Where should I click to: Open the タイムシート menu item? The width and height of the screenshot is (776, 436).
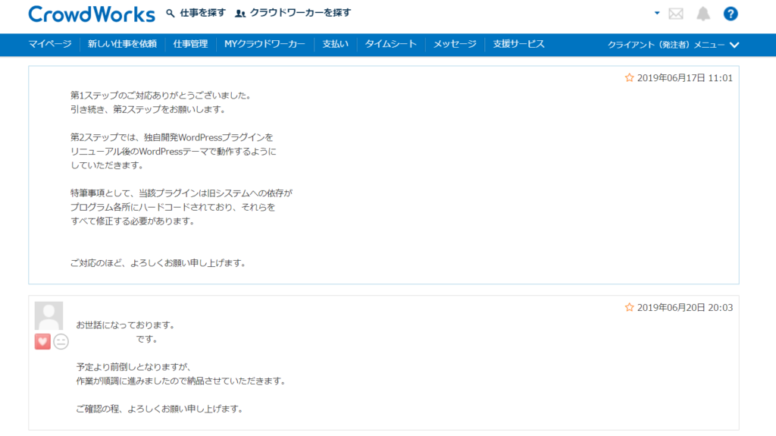391,44
